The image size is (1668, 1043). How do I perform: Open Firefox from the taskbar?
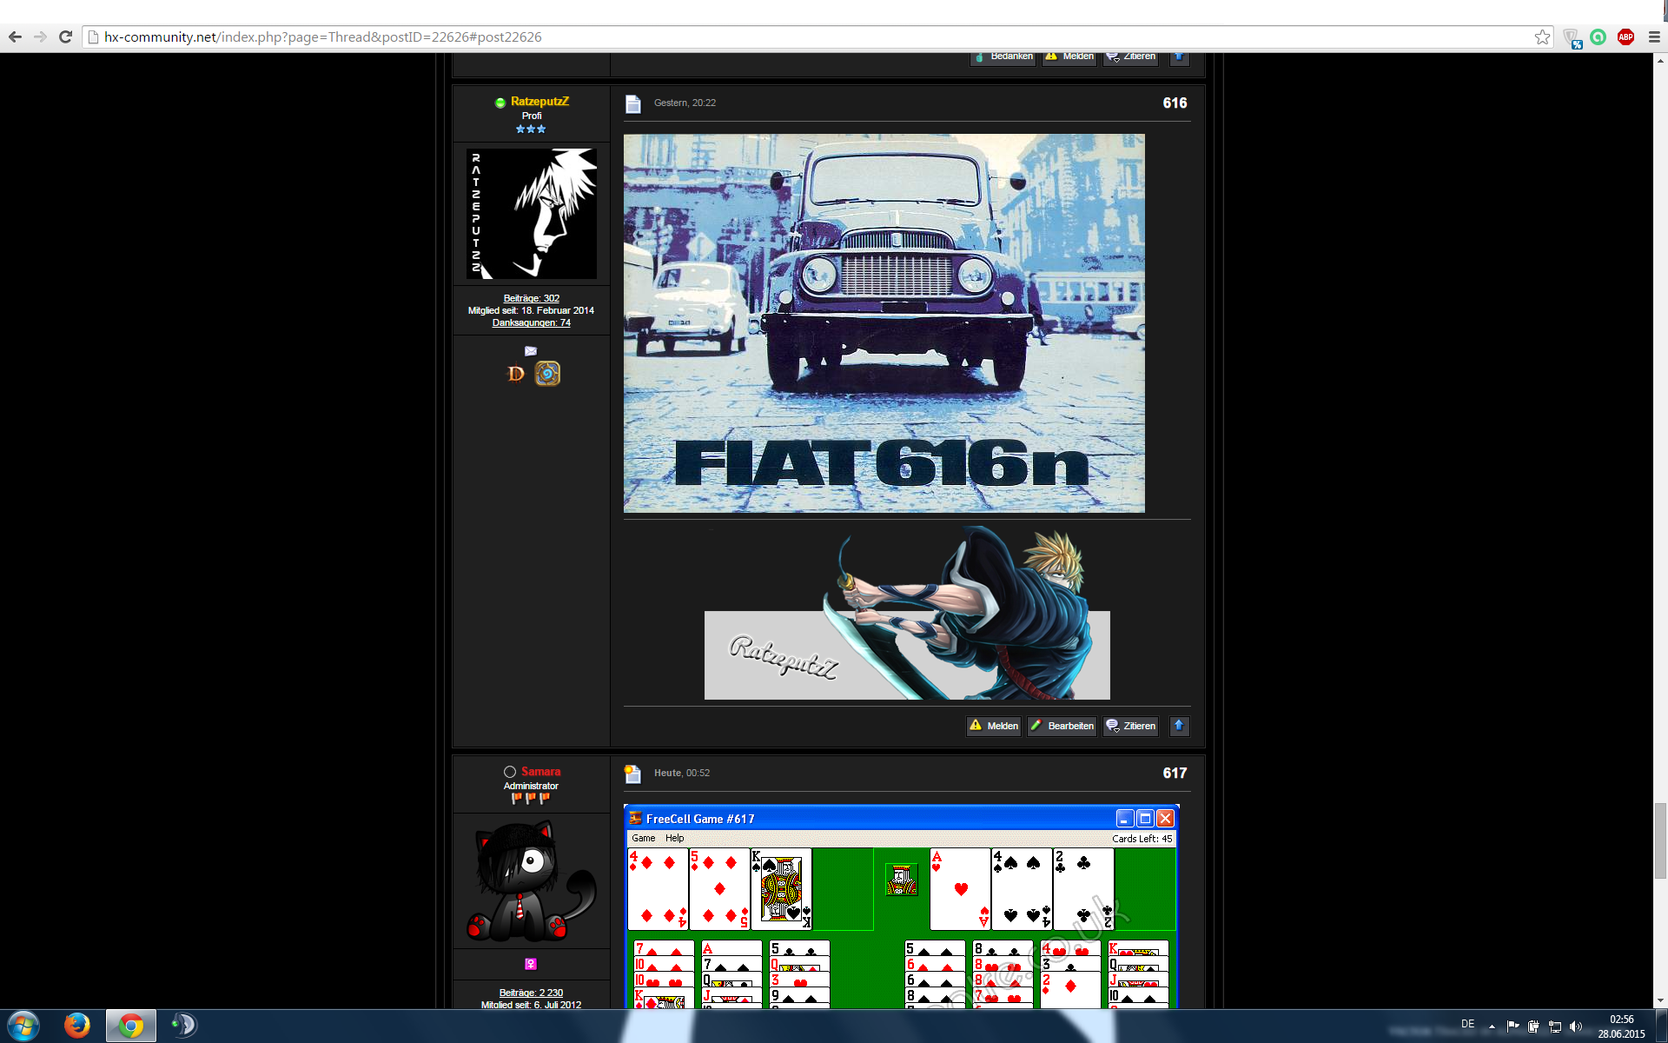tap(77, 1026)
